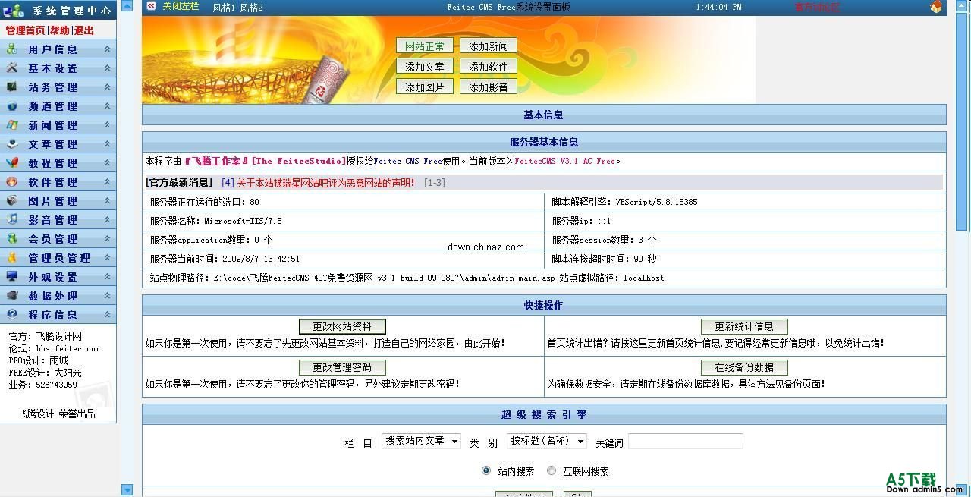
Task: Click the 基本设置 tools icon
Action: 11,68
